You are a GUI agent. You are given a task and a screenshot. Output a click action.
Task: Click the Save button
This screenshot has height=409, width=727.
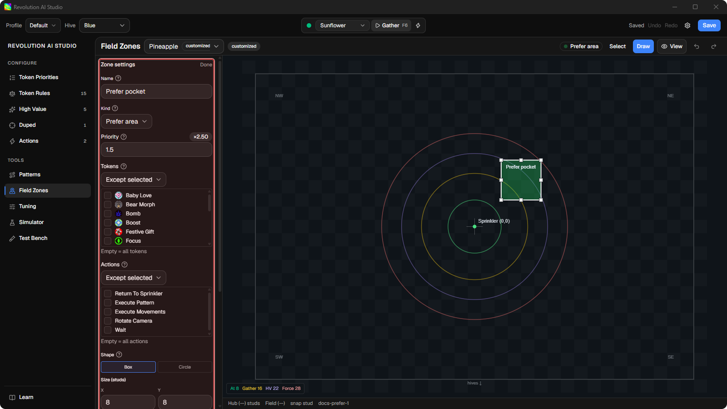709,25
